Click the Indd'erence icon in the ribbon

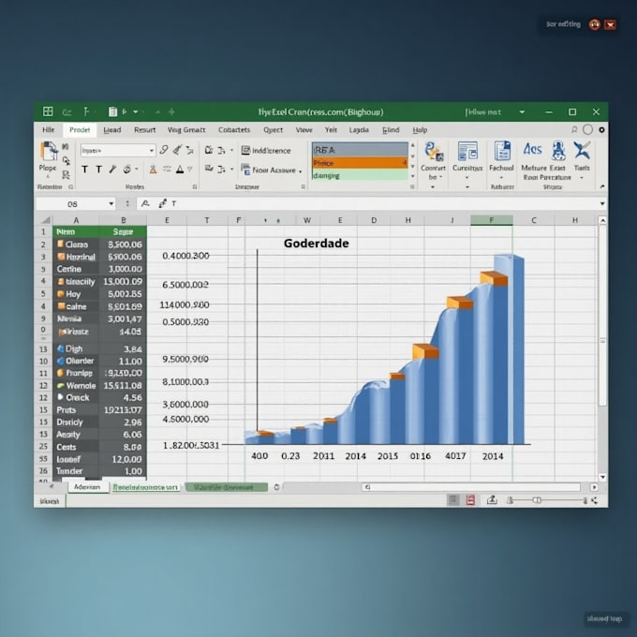245,150
